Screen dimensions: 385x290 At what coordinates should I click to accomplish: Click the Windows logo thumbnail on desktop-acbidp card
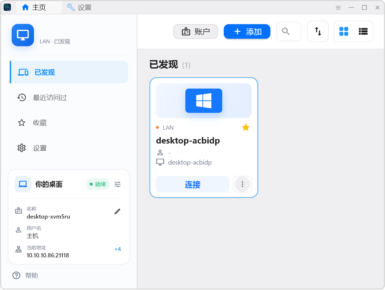coord(204,101)
